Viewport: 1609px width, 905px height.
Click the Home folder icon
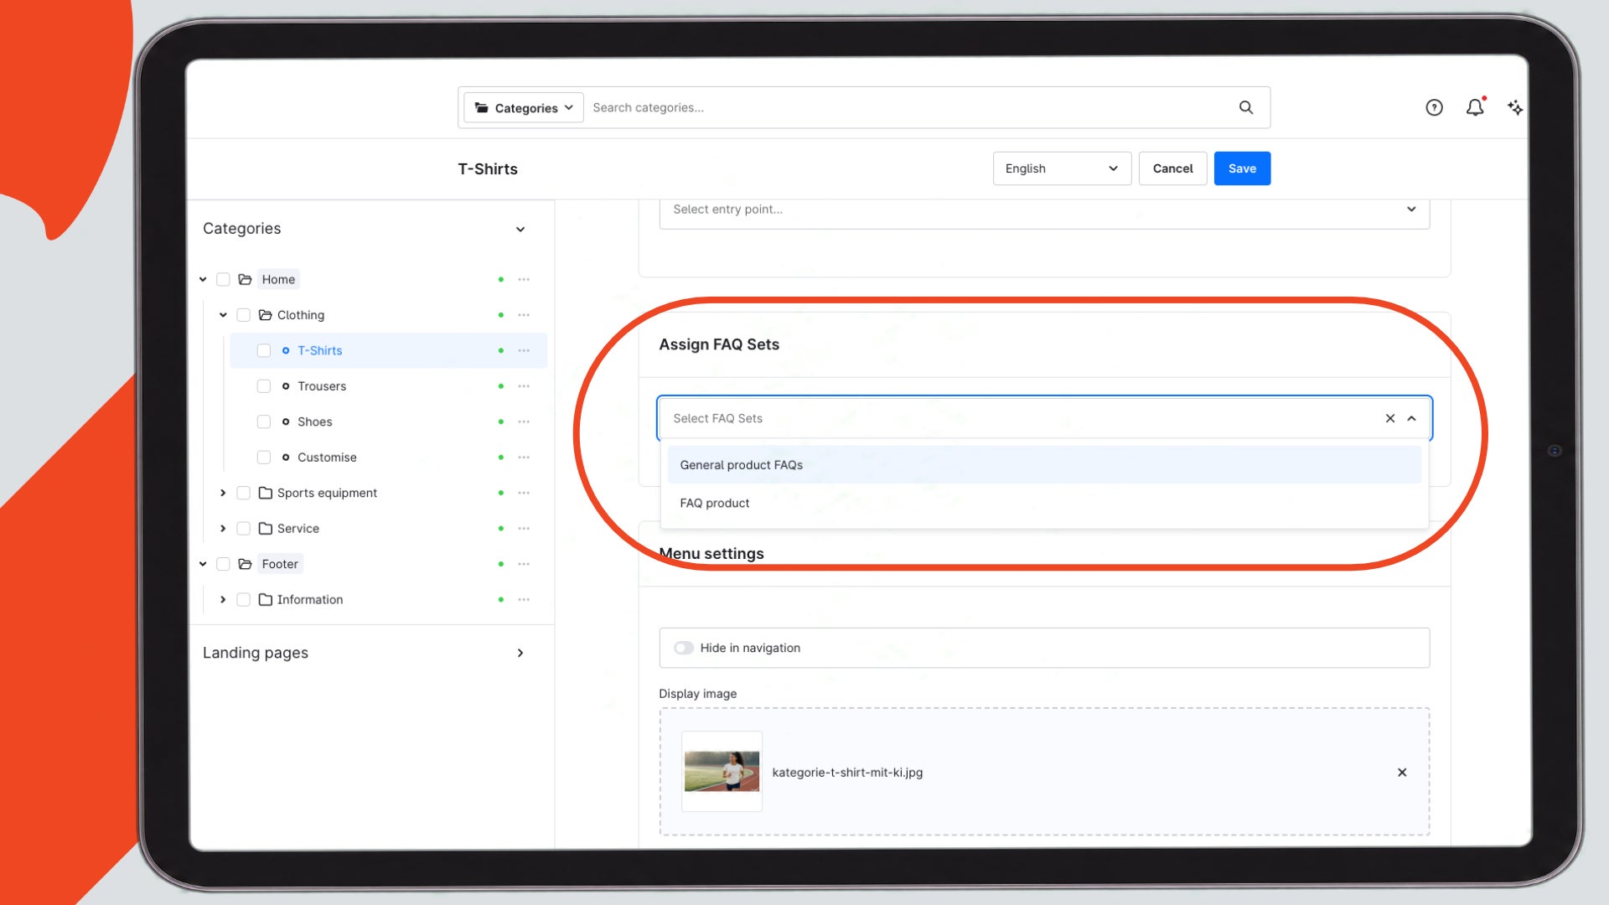click(245, 279)
